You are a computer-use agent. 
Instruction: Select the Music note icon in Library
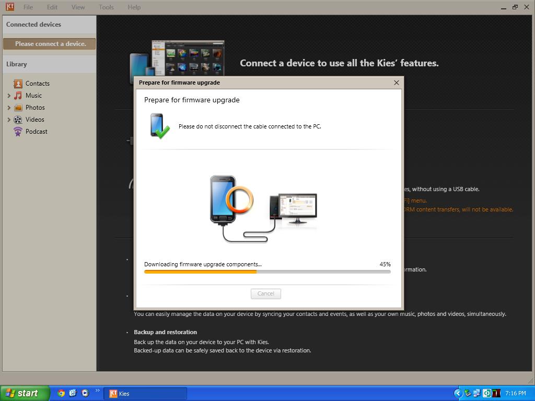(18, 96)
